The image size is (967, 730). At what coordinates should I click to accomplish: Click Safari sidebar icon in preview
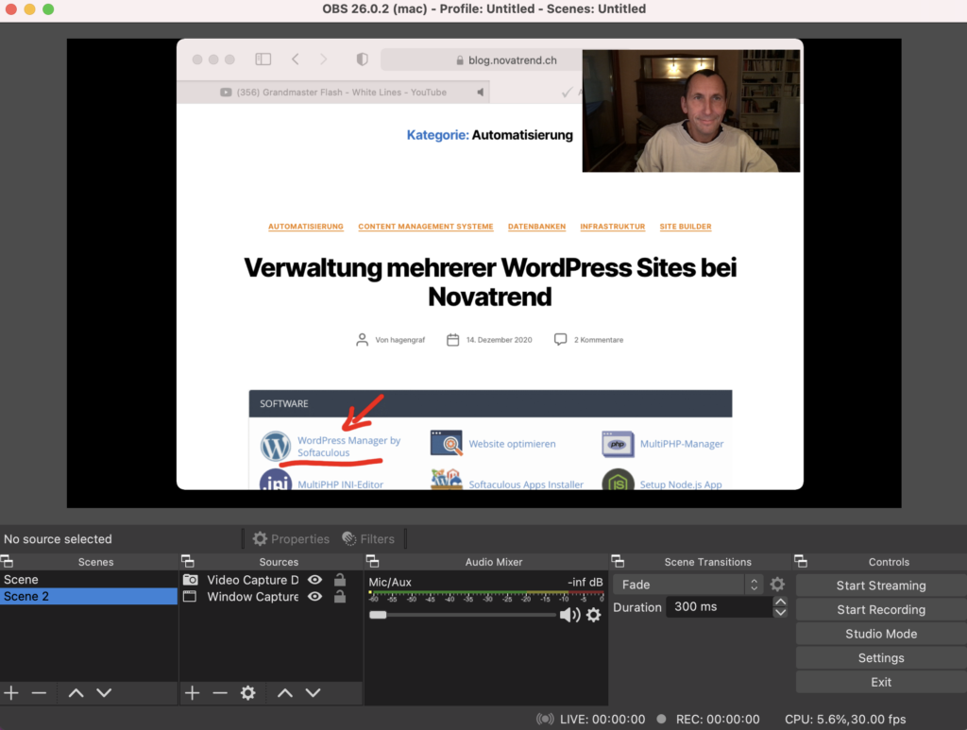(263, 59)
